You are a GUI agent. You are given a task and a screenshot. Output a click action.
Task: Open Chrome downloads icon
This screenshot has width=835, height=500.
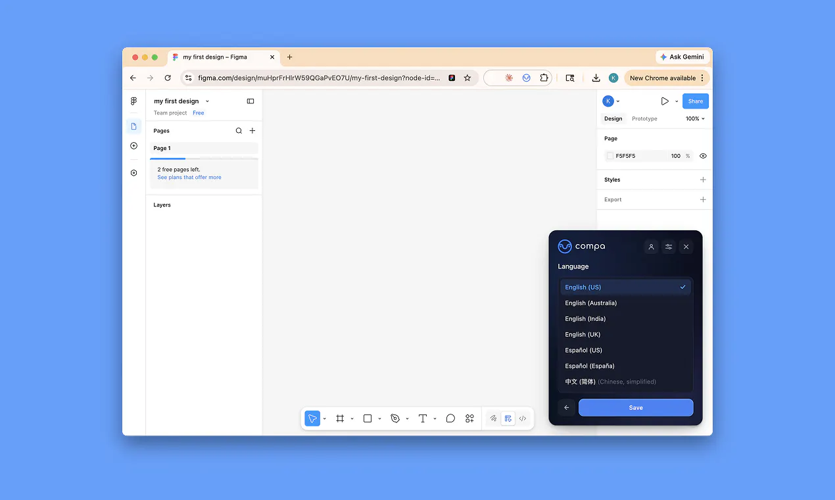click(596, 78)
